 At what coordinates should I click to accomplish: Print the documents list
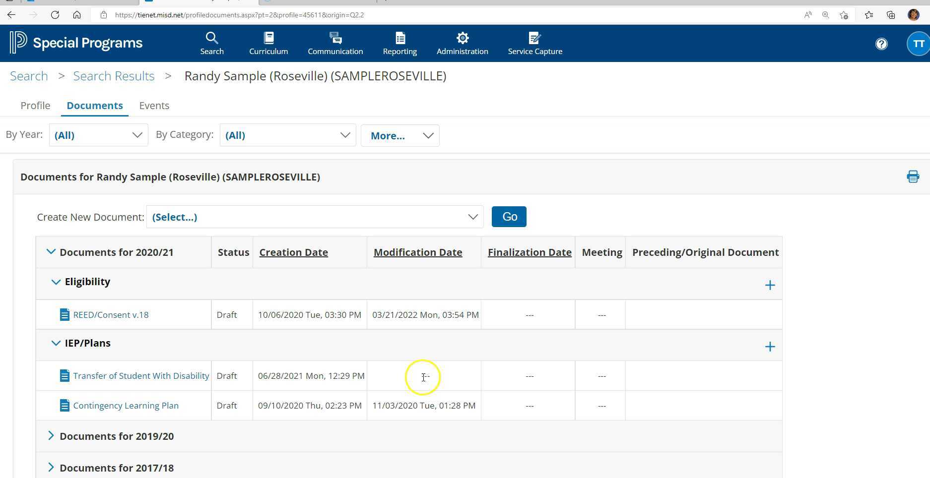[x=913, y=177]
